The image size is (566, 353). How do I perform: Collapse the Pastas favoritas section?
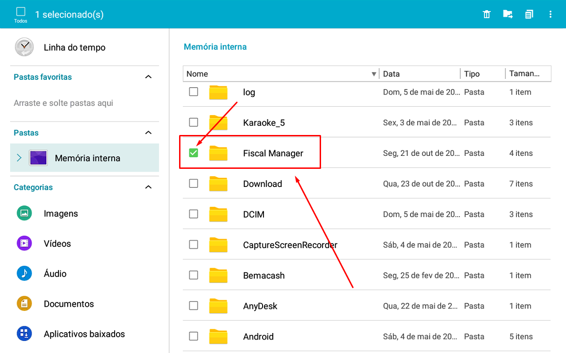coord(148,77)
